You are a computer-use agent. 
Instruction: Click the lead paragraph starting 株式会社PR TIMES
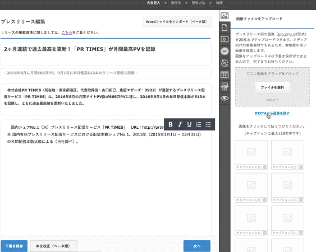point(106,99)
